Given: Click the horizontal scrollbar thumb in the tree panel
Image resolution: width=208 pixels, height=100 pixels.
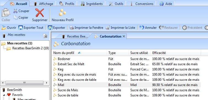Looking at the screenshot, I should pyautogui.click(x=24, y=83).
